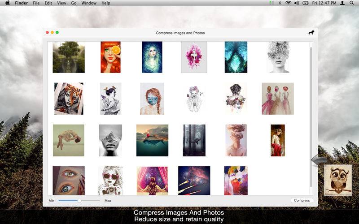Select the blue-green haired woman thumbnail
Screen dimensions: 359x224
[152, 57]
